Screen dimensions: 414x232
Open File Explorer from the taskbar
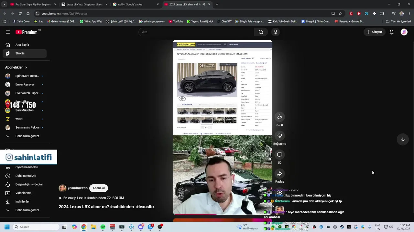93,227
